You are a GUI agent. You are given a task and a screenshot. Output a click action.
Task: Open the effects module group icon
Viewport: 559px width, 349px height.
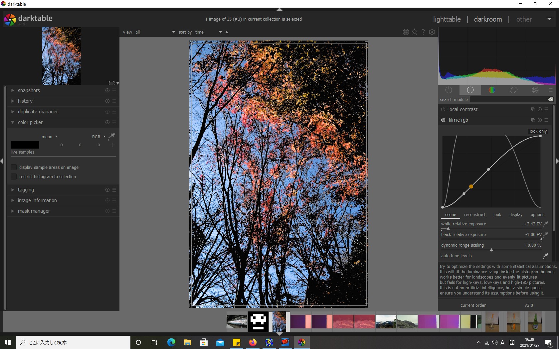[x=535, y=90]
